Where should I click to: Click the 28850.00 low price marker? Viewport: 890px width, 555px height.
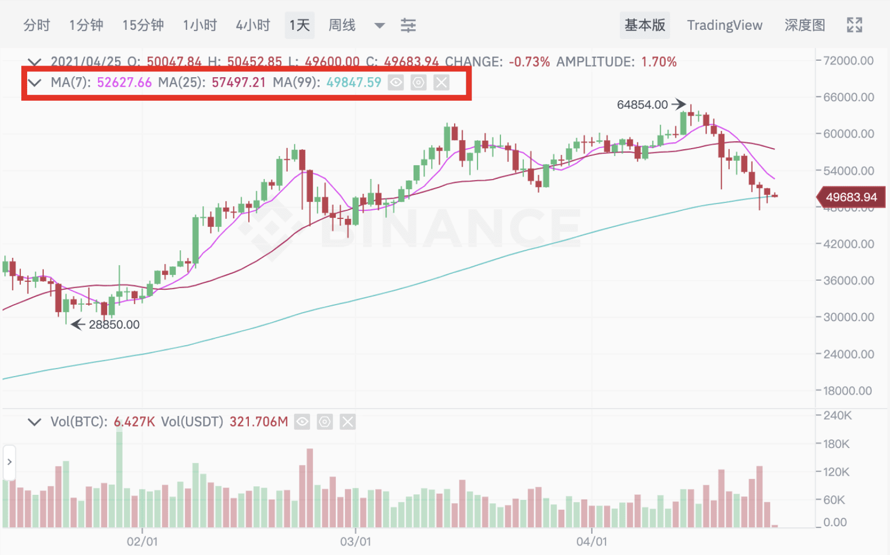(114, 324)
